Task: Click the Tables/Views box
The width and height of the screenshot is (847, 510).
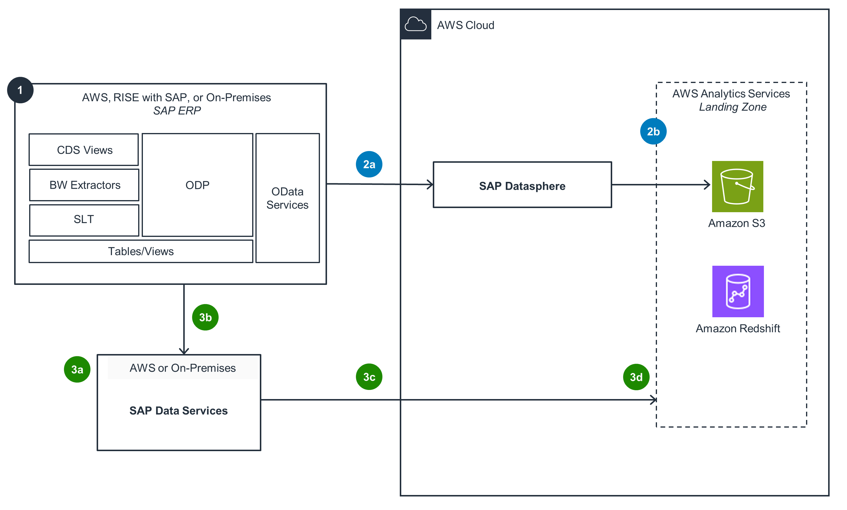Action: (141, 251)
